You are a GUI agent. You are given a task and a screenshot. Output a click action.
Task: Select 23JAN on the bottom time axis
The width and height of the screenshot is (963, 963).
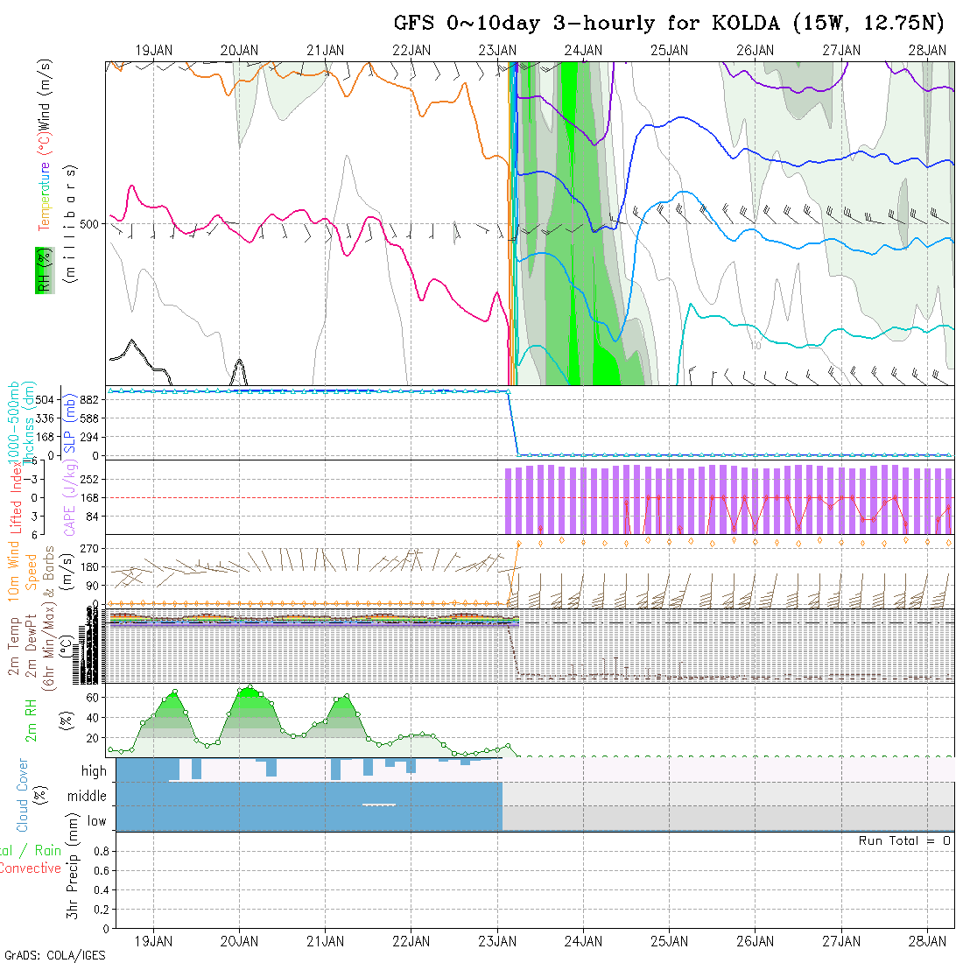click(497, 941)
